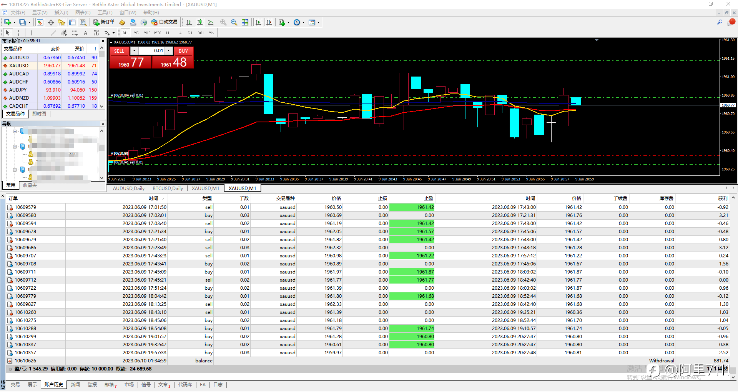
Task: Switch chart to candlesticks type
Action: click(200, 22)
